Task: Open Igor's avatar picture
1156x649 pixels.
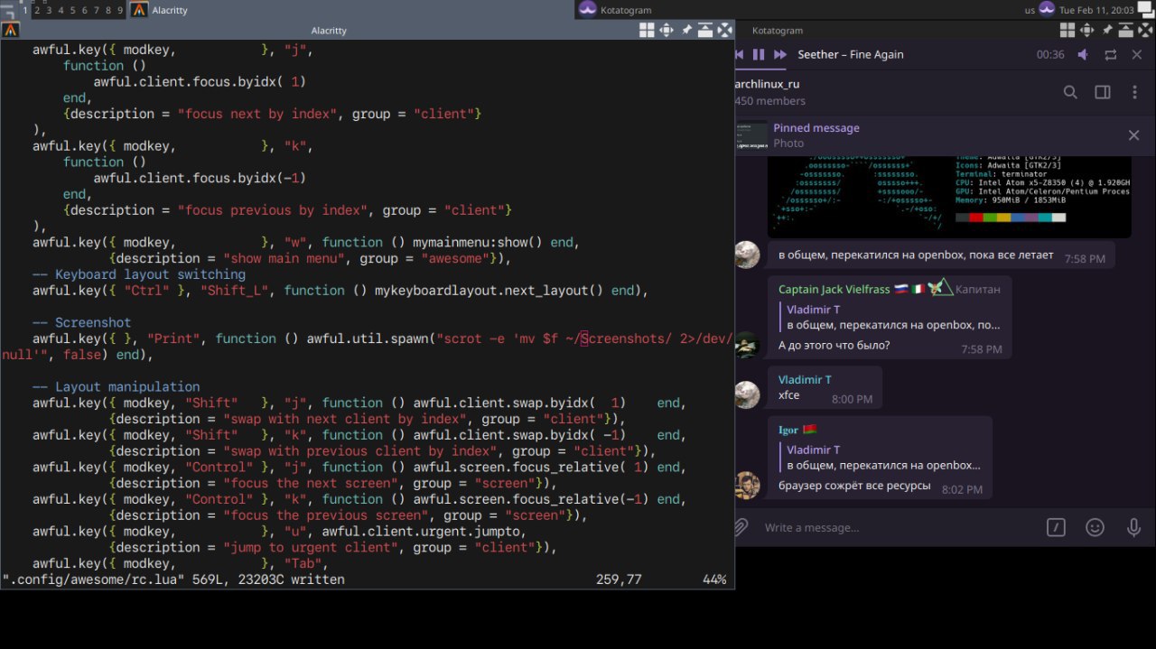Action: [747, 486]
